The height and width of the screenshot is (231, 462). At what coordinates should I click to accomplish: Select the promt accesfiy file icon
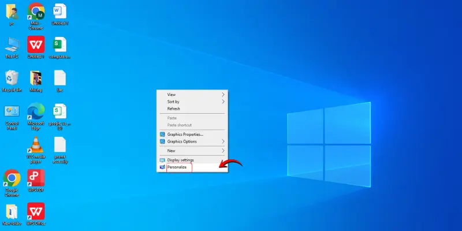click(60, 145)
